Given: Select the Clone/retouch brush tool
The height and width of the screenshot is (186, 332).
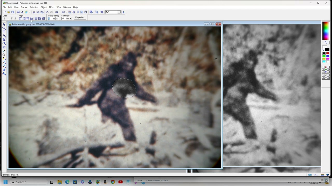Looking at the screenshot, I should click(4, 66).
